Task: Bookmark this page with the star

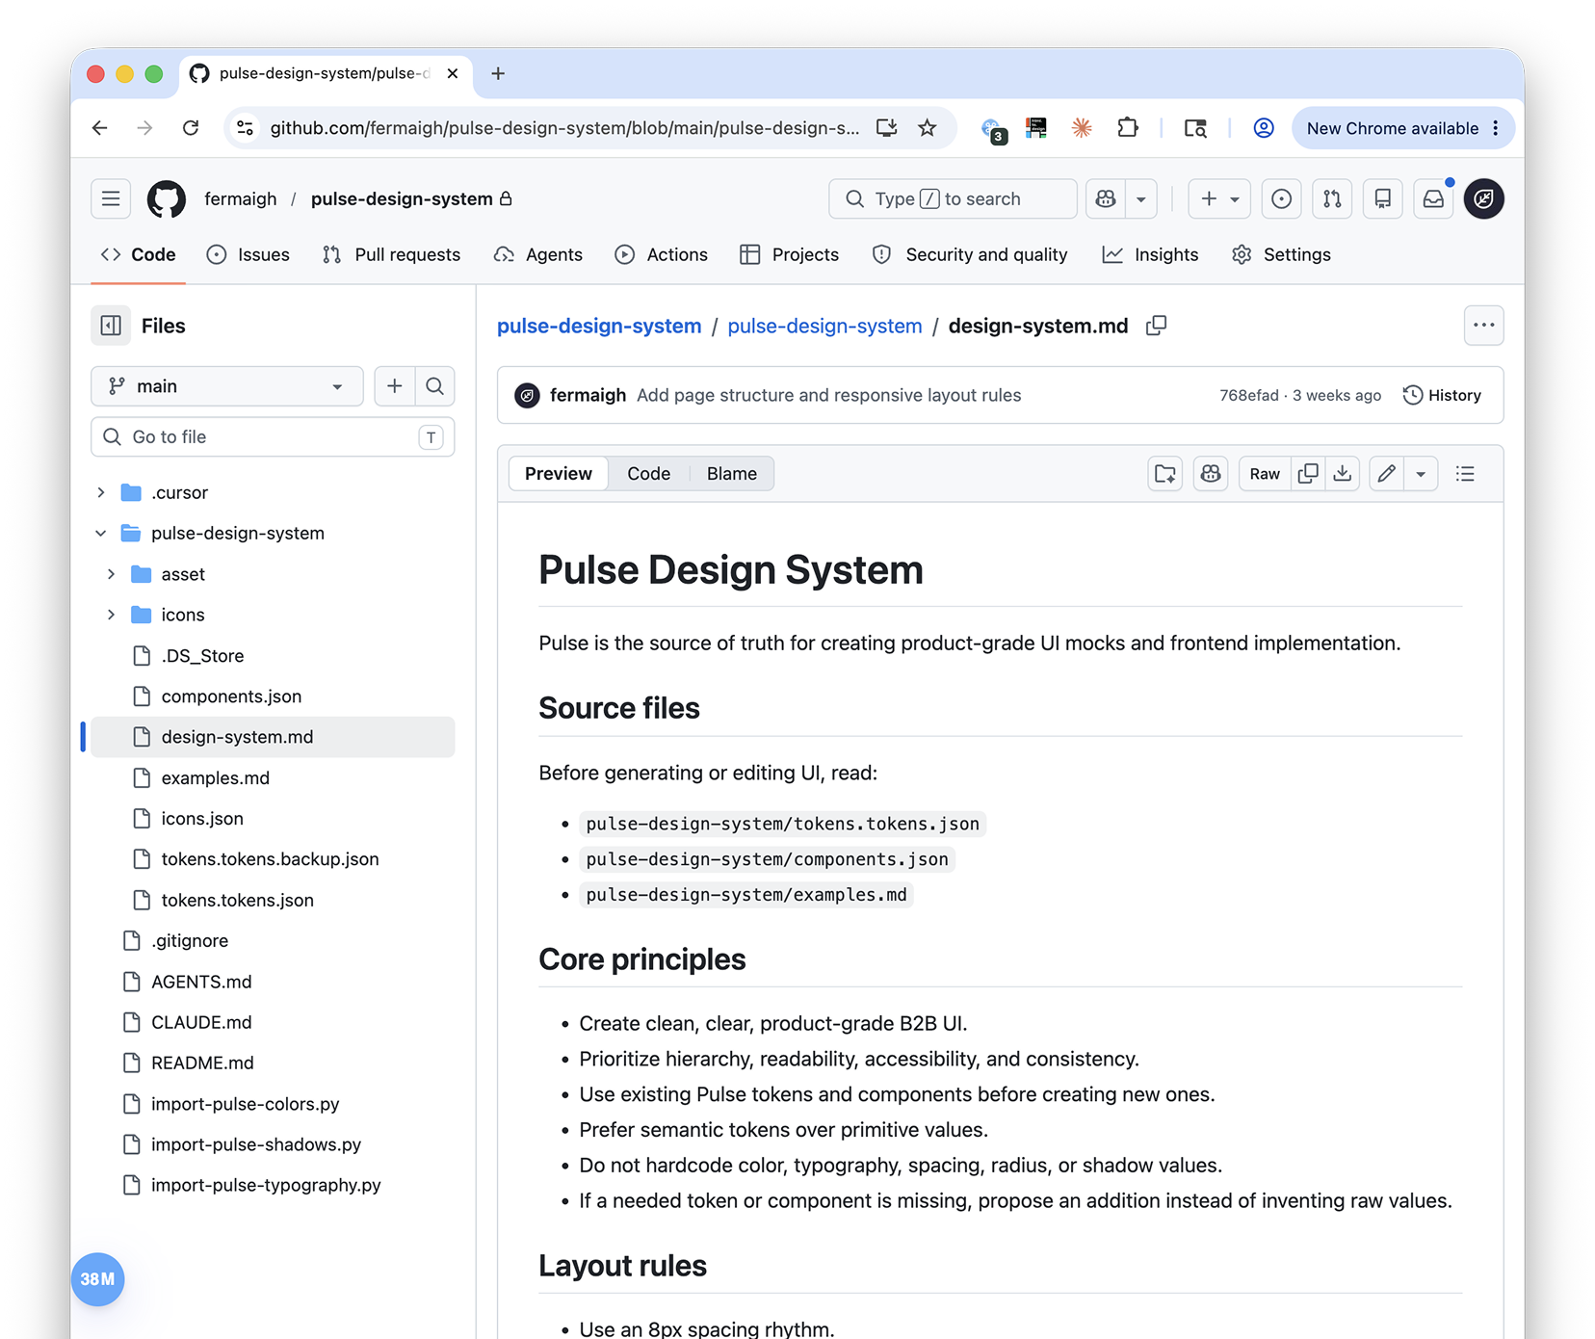Action: click(928, 128)
